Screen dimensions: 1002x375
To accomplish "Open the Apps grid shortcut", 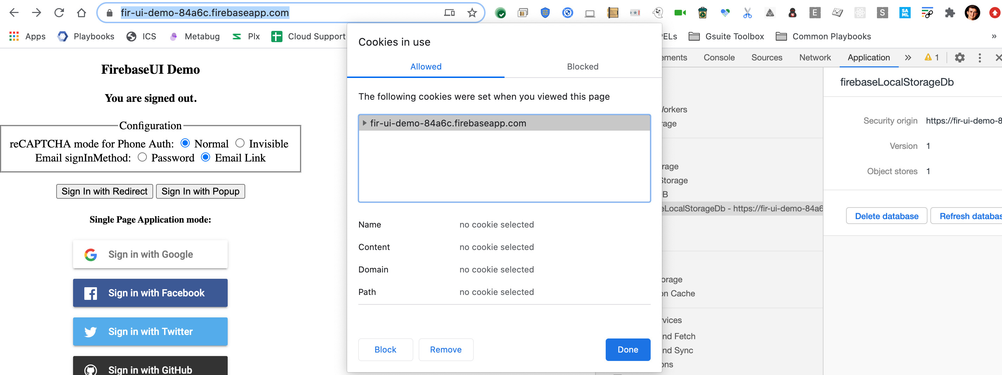I will pos(27,36).
